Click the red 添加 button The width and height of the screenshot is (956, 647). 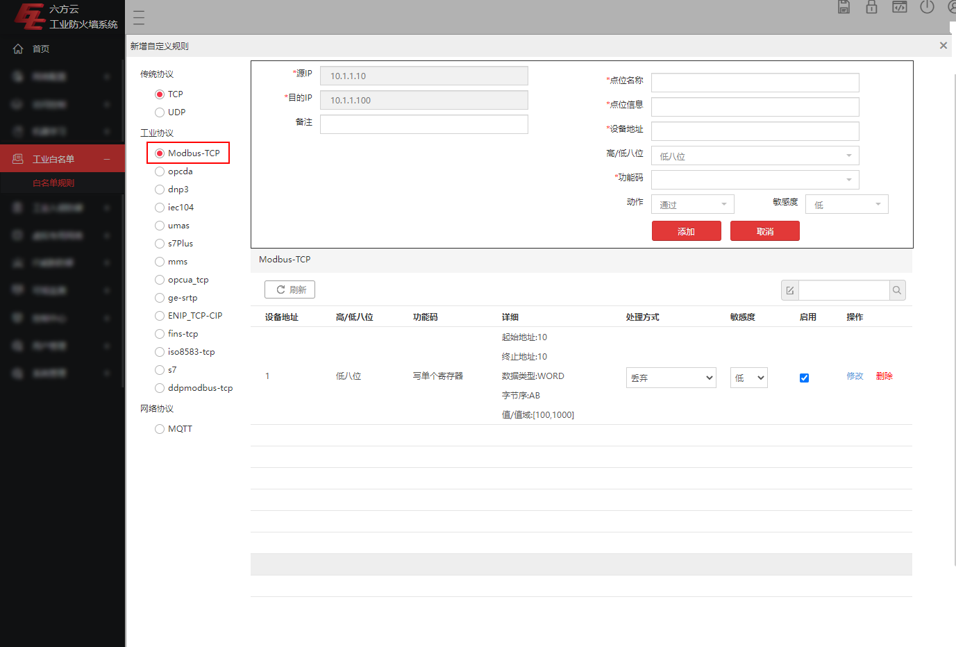pos(687,231)
